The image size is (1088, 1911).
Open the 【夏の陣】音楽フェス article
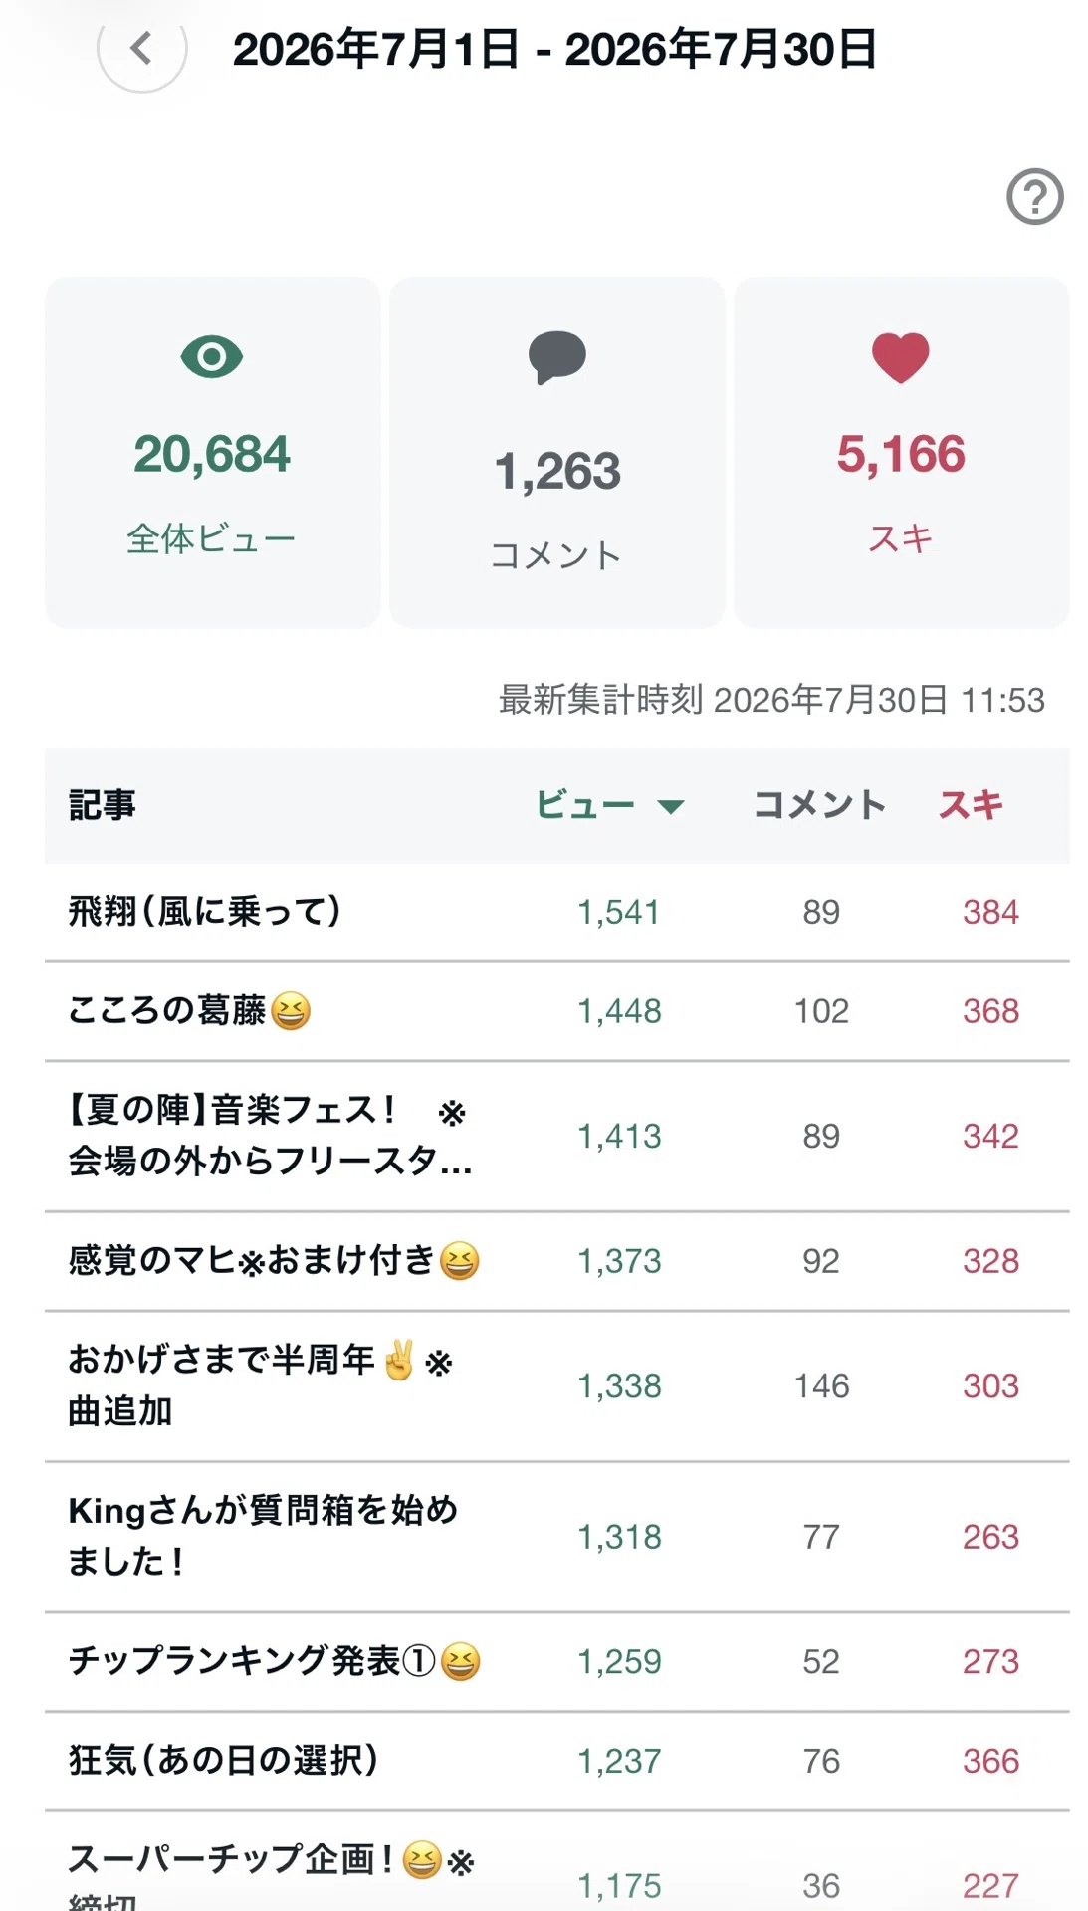[270, 1136]
